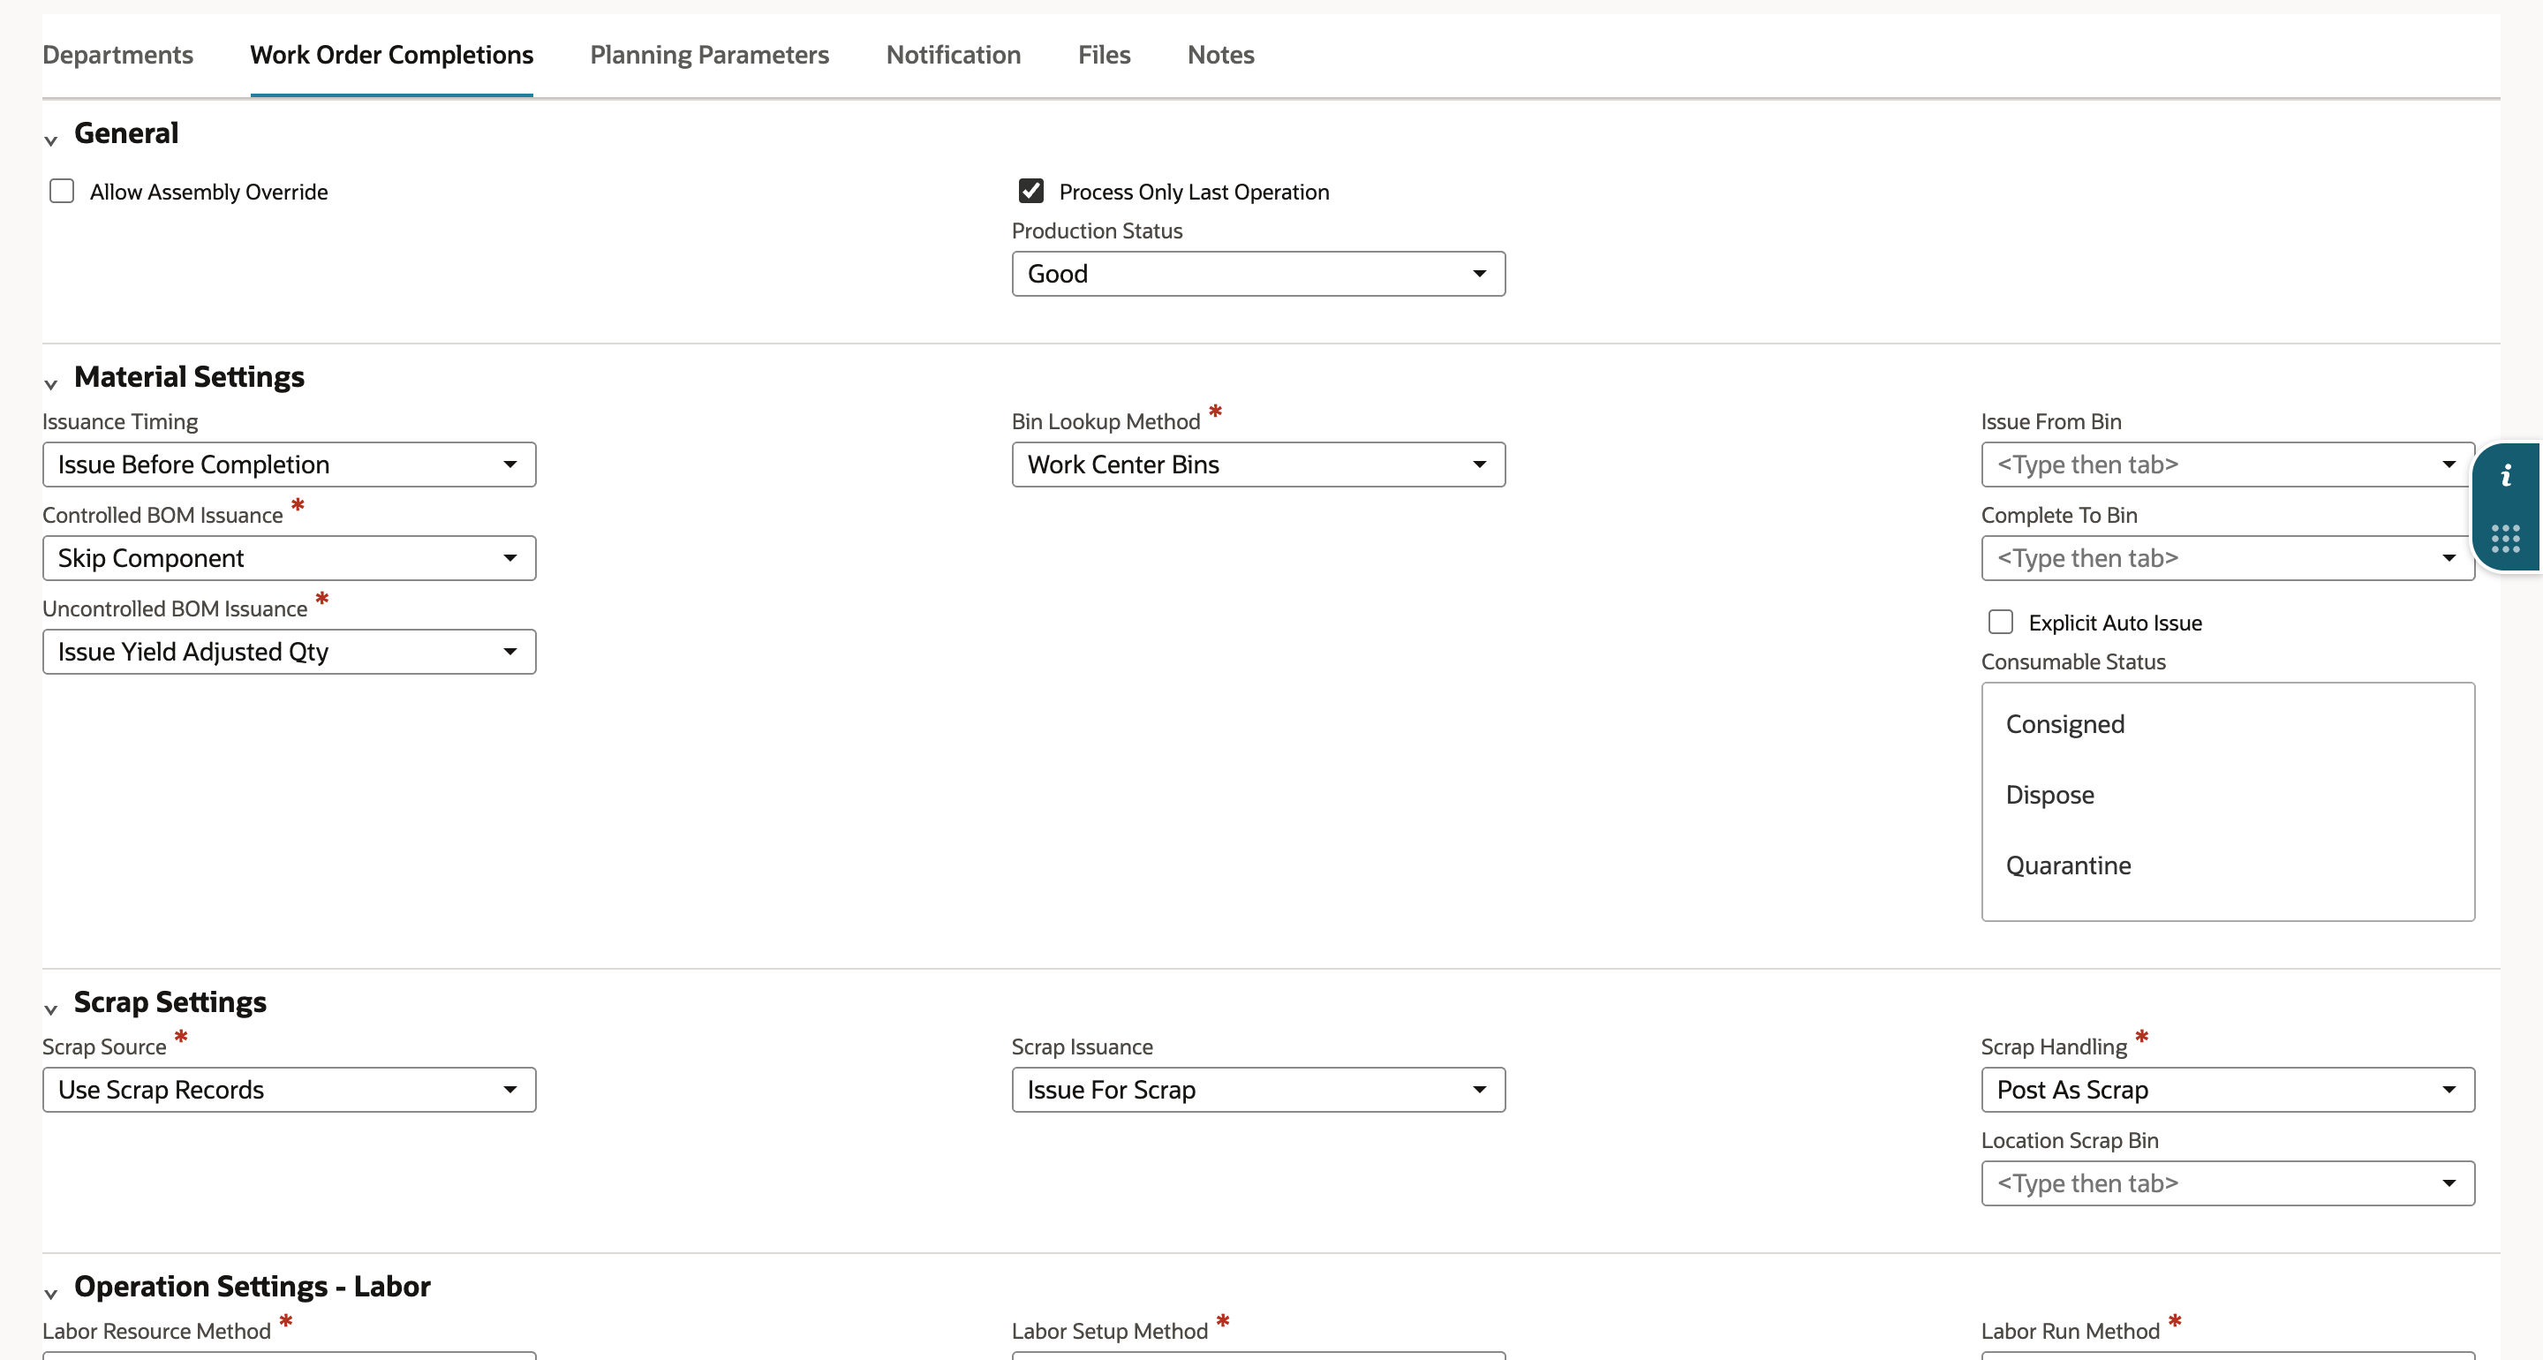Image resolution: width=2543 pixels, height=1360 pixels.
Task: Open the Notification tab
Action: (x=953, y=55)
